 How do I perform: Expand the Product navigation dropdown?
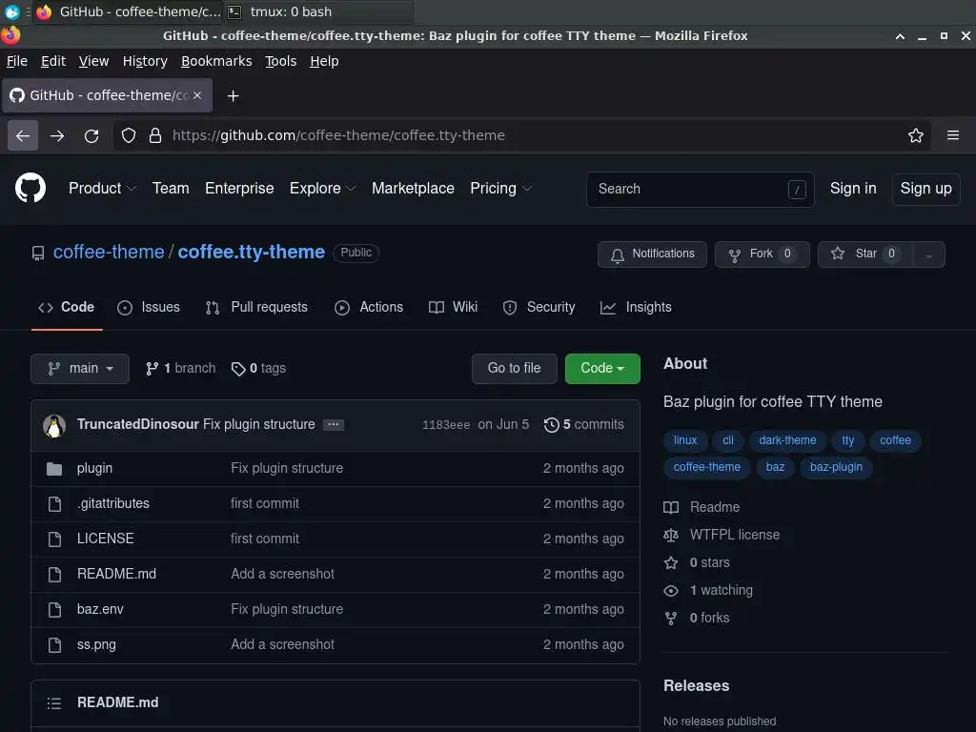tap(103, 188)
